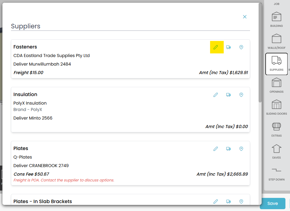Screen dimensions: 290x211
Task: Click the Insulation delivery truck icon
Action: (x=228, y=95)
